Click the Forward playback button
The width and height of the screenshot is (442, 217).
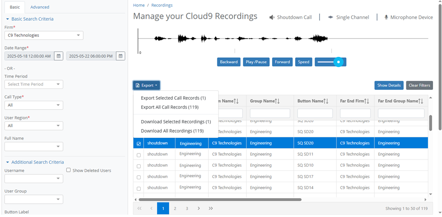282,62
